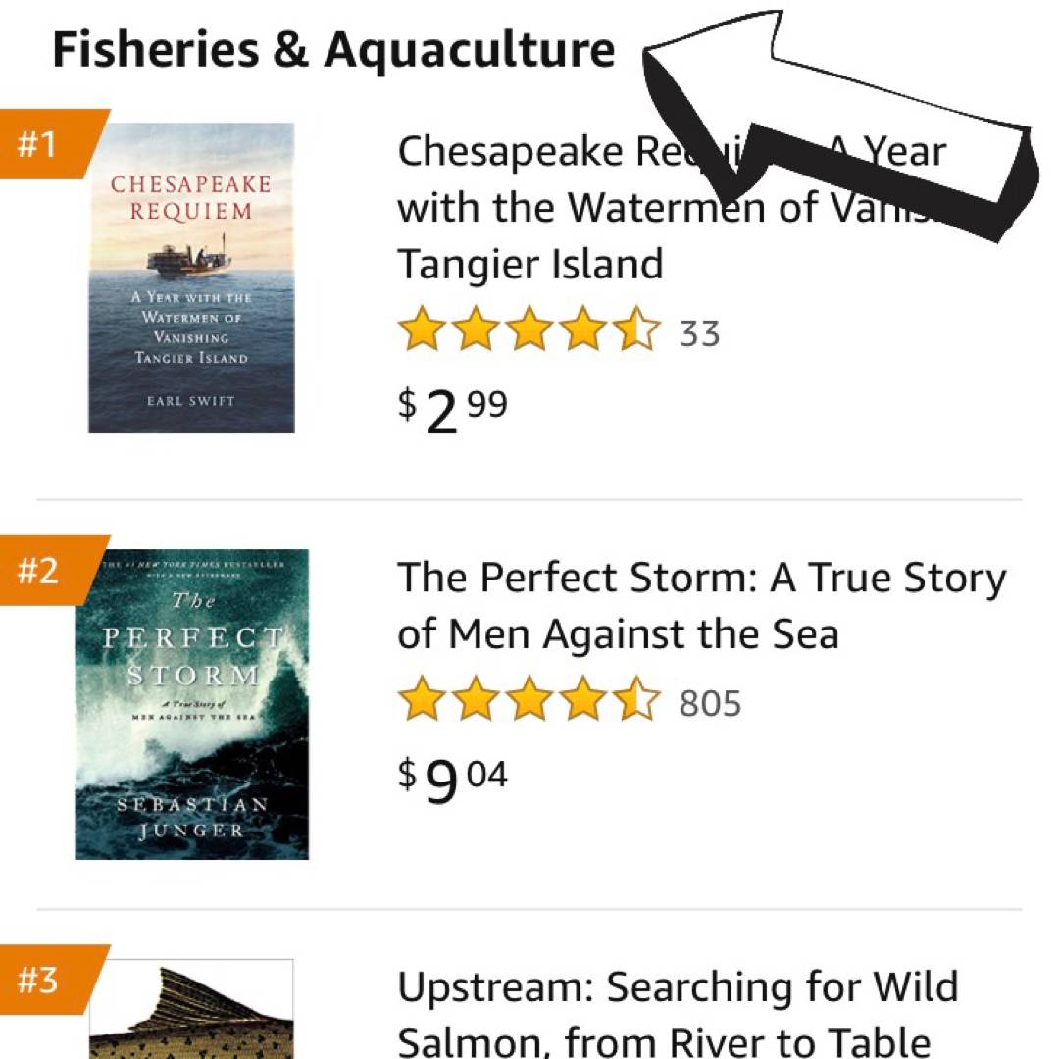Image resolution: width=1059 pixels, height=1059 pixels.
Task: Open the Chesapeake Requiem title link
Action: click(x=529, y=208)
